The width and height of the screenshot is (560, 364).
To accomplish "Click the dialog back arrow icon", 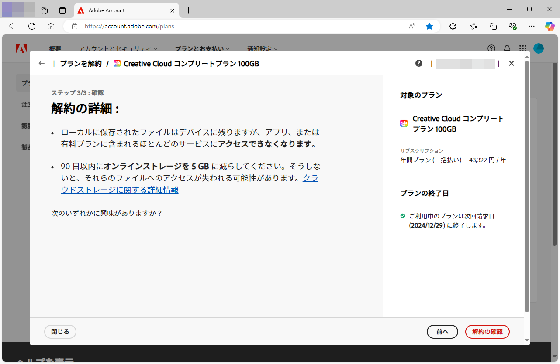I will (x=41, y=64).
